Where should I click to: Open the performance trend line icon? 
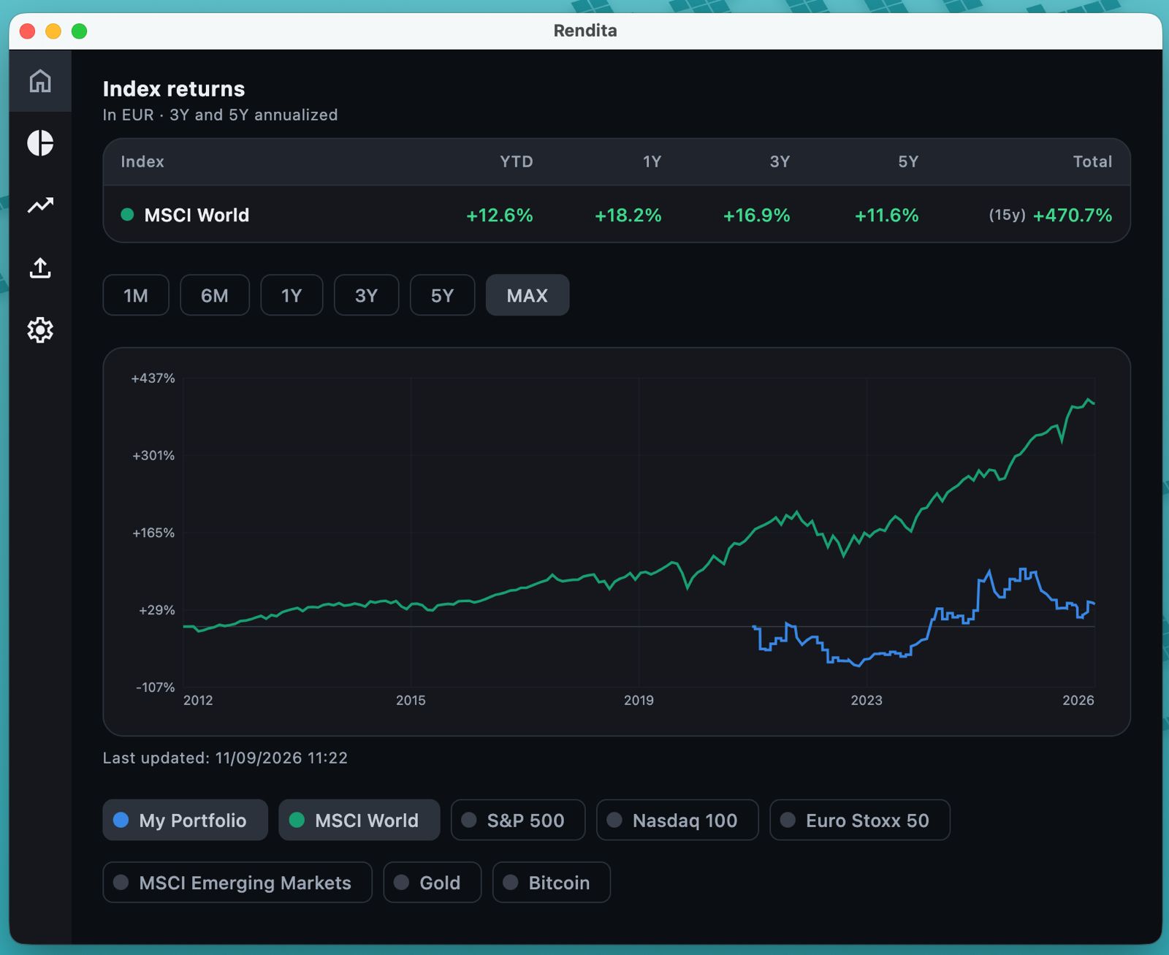[40, 205]
